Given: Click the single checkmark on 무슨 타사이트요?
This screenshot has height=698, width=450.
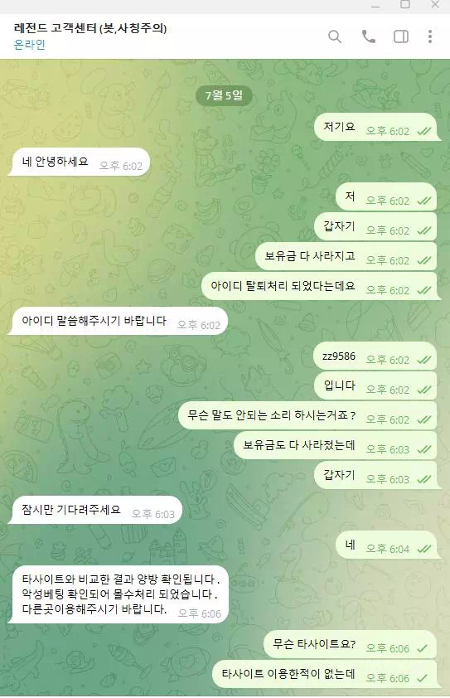Looking at the screenshot, I should pyautogui.click(x=423, y=648).
